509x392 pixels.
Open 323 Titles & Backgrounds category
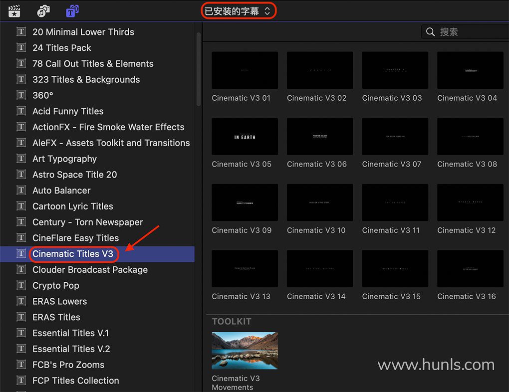[x=86, y=79]
